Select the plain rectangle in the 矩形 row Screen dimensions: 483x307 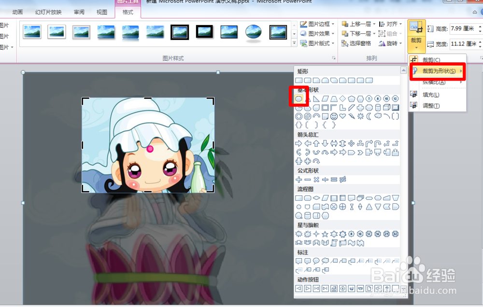pyautogui.click(x=298, y=80)
